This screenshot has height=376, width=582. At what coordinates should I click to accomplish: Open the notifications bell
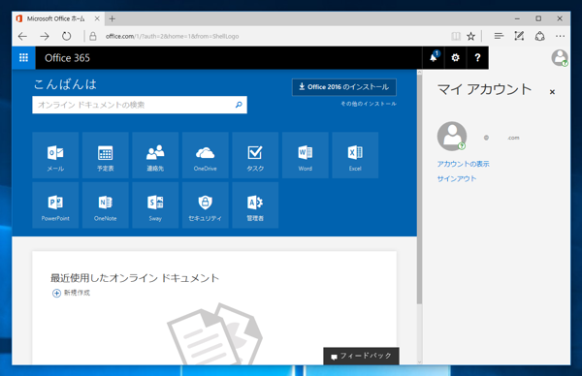coord(434,57)
